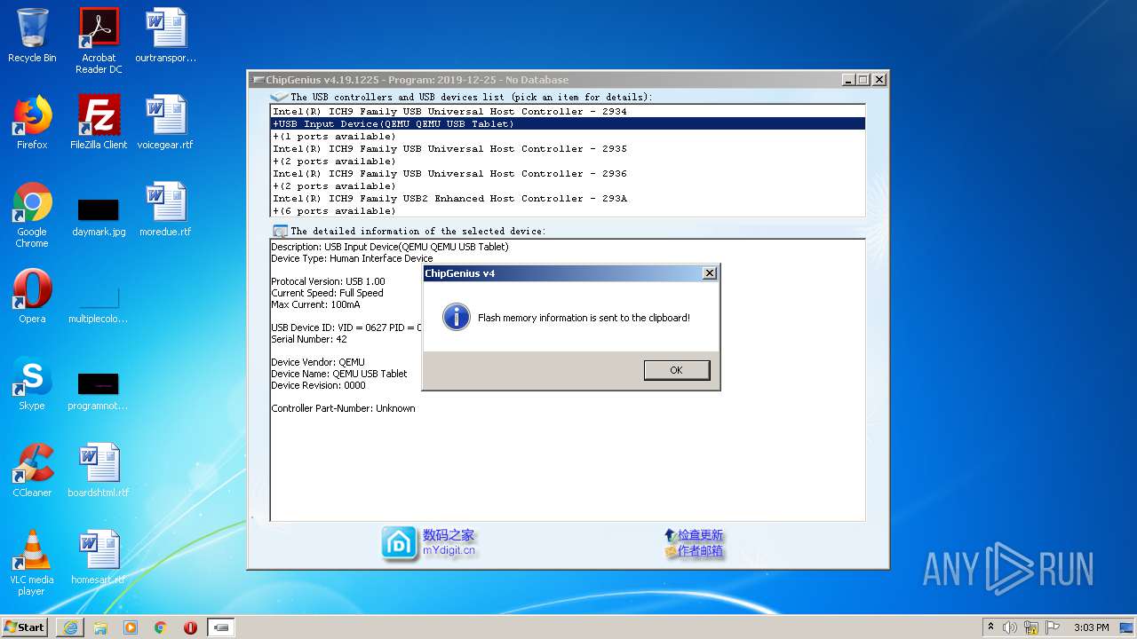Click Protocal Version: USB 1.00 text
Screen dimensions: 1137x639
tap(328, 281)
